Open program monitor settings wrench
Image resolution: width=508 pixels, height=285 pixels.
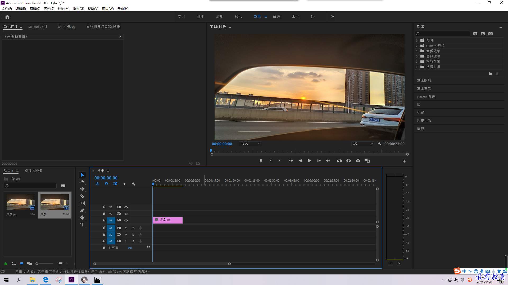pos(379,144)
